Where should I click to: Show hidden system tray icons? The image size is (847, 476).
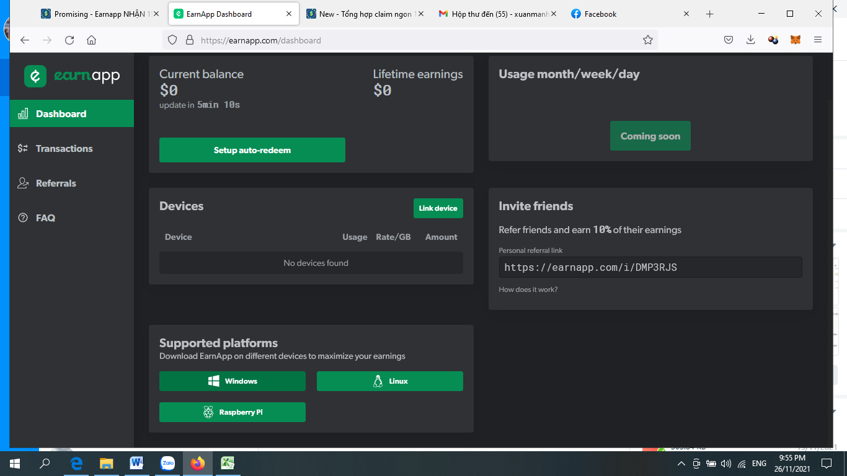681,464
